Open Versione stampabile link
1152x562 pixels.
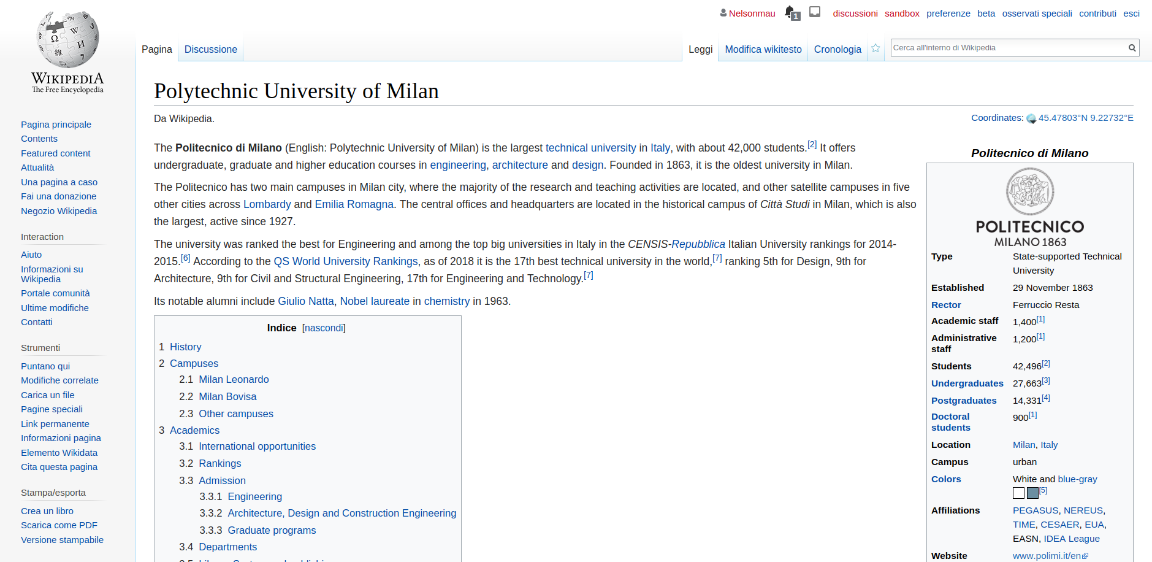pyautogui.click(x=62, y=540)
